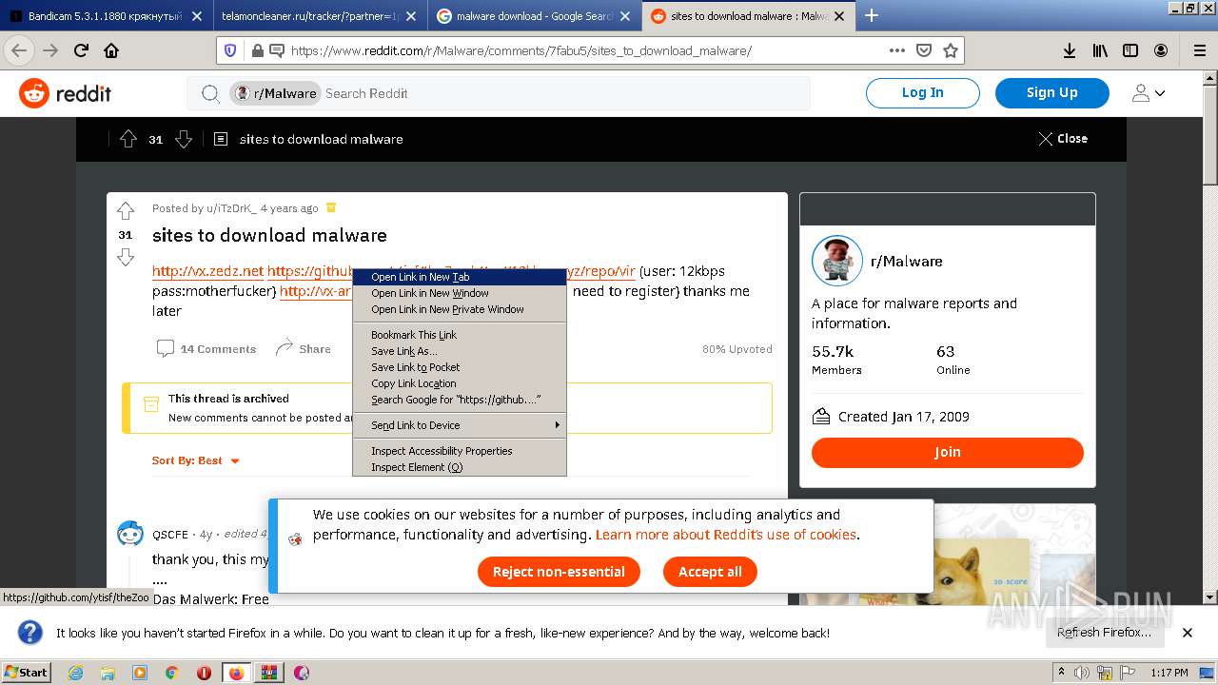Image resolution: width=1218 pixels, height=685 pixels.
Task: Open Opera from the taskbar
Action: (x=204, y=673)
